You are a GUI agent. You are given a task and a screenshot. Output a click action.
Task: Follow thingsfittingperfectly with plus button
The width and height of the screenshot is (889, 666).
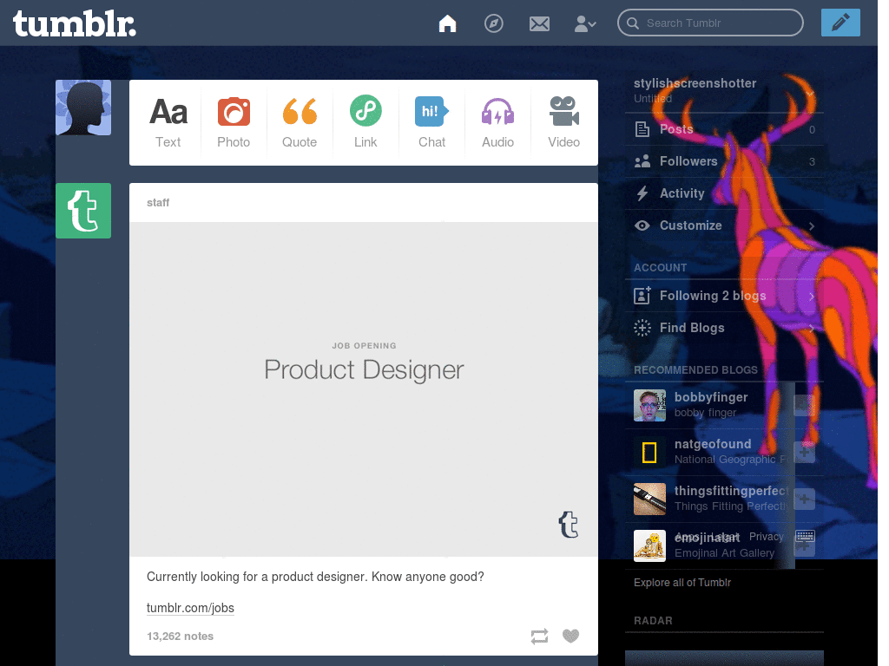point(804,499)
